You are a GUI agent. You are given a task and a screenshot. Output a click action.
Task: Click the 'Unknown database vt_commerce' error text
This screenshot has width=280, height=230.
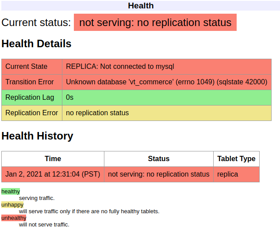166,82
